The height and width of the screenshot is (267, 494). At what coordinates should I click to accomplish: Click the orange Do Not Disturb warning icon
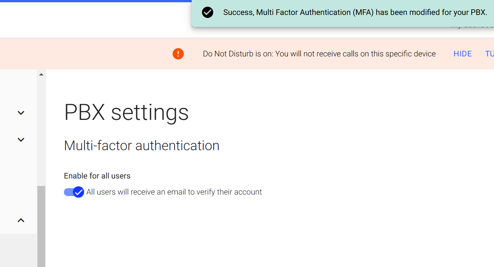pyautogui.click(x=178, y=54)
